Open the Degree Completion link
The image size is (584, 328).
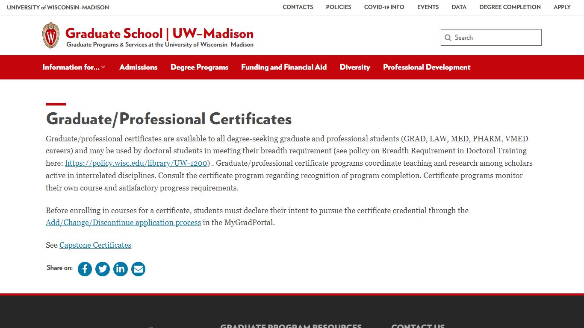coord(510,7)
